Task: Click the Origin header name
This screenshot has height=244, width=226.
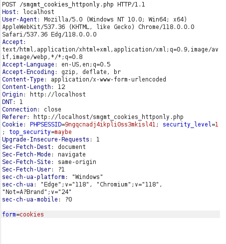Action: click(12, 94)
